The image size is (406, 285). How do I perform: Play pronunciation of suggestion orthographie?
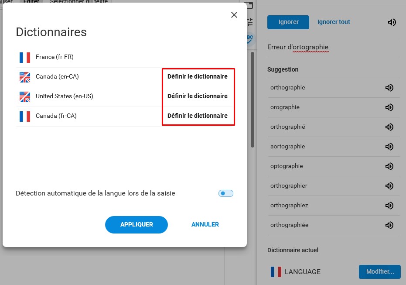point(389,88)
